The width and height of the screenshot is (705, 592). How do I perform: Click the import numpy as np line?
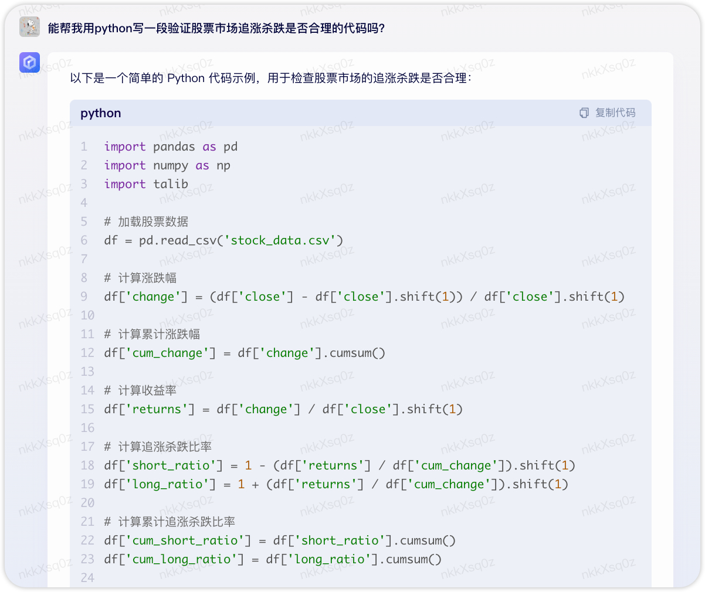pos(167,165)
